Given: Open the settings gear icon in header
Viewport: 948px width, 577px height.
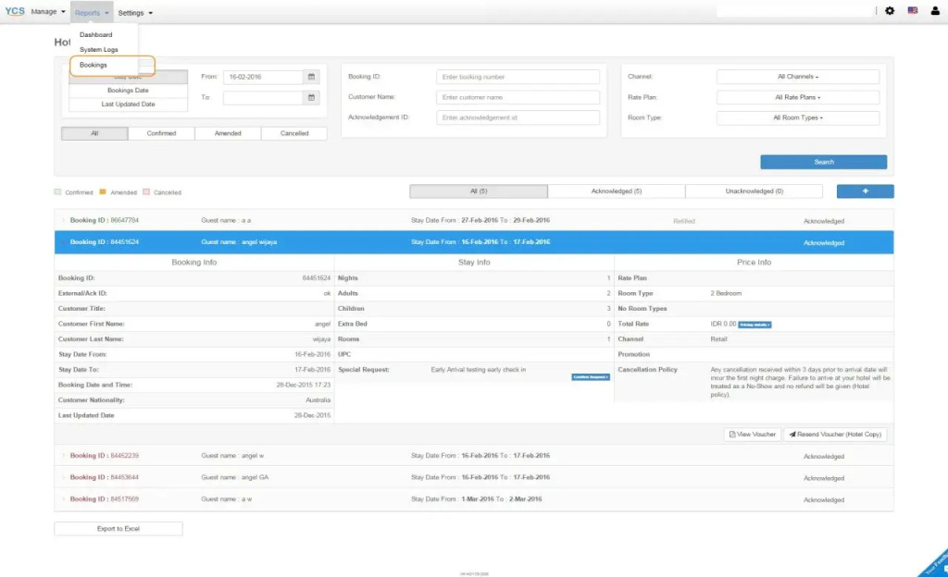Looking at the screenshot, I should coord(890,11).
